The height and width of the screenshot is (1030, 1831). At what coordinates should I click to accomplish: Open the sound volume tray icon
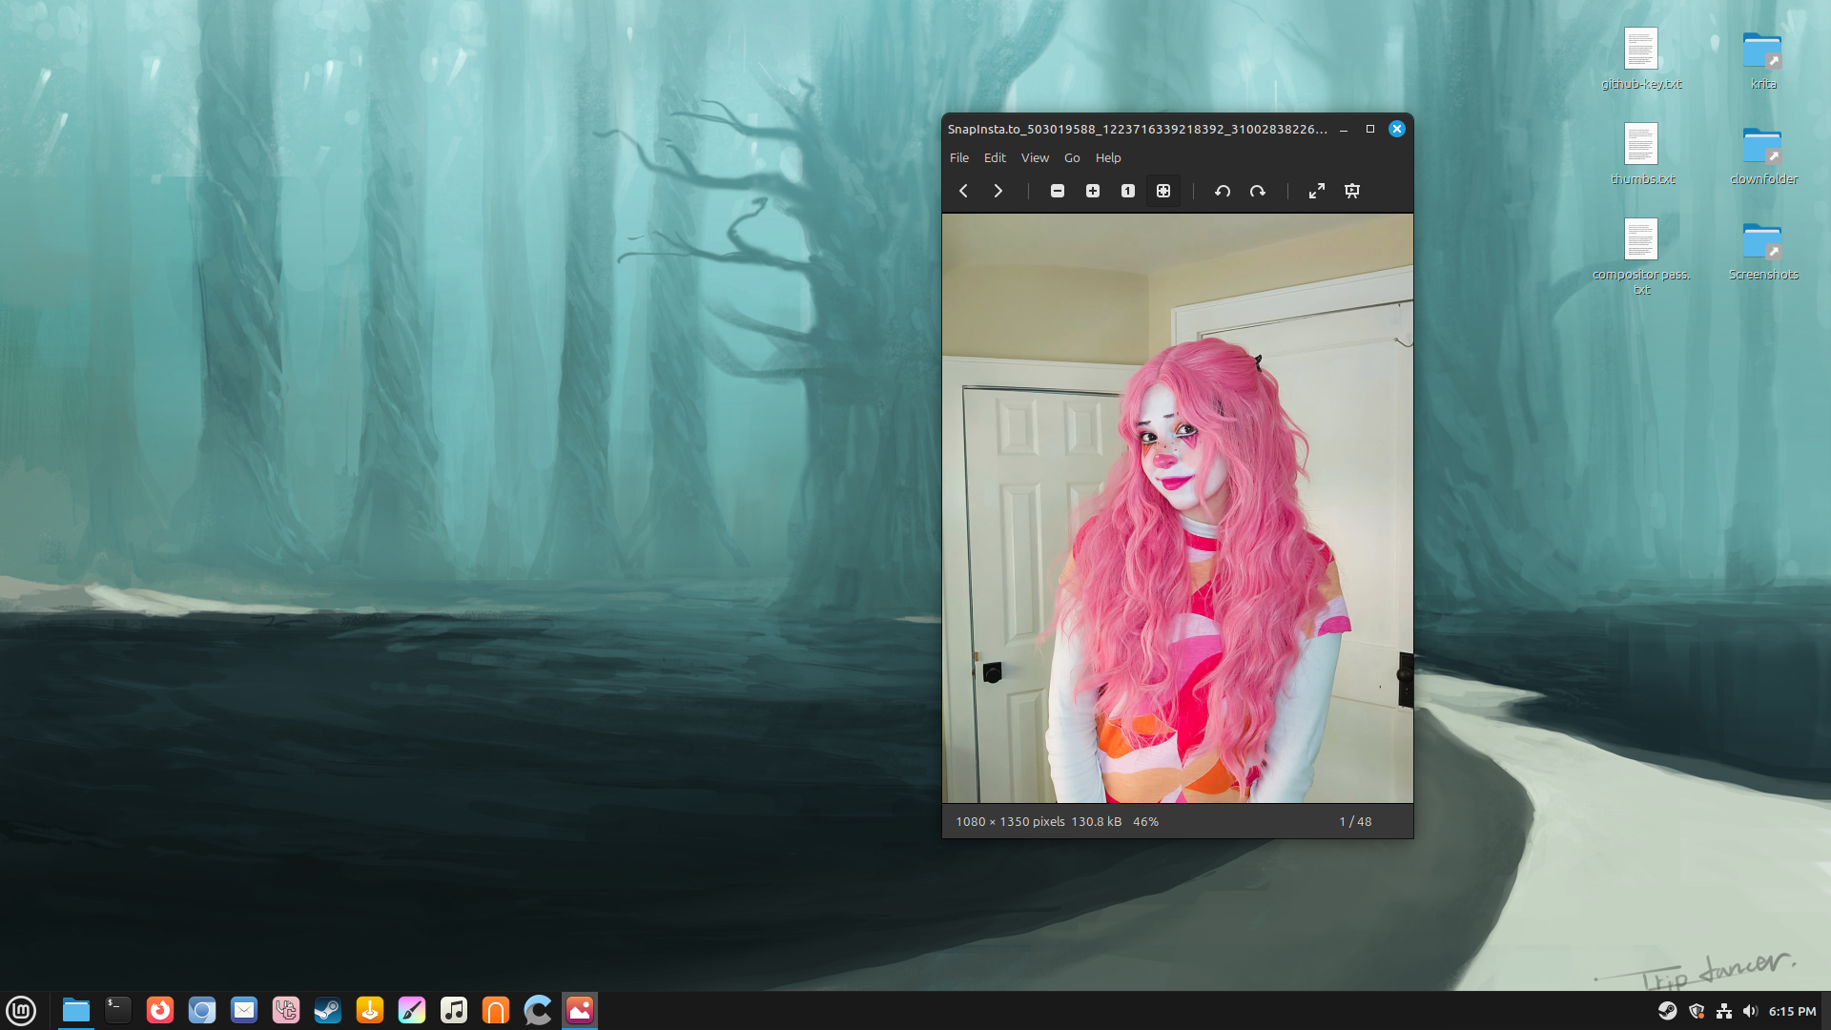1750,1012
